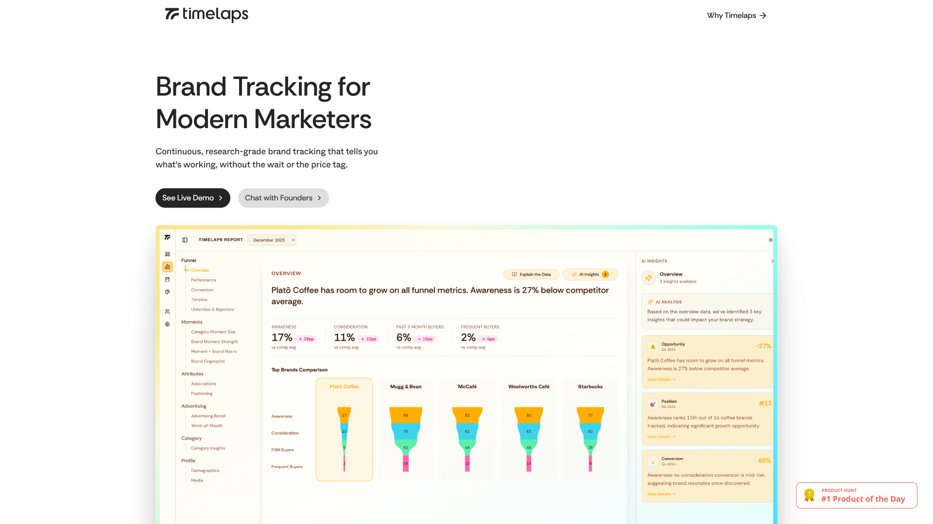Open the dashboard grid icon in sidebar
This screenshot has height=524, width=933.
pyautogui.click(x=167, y=254)
